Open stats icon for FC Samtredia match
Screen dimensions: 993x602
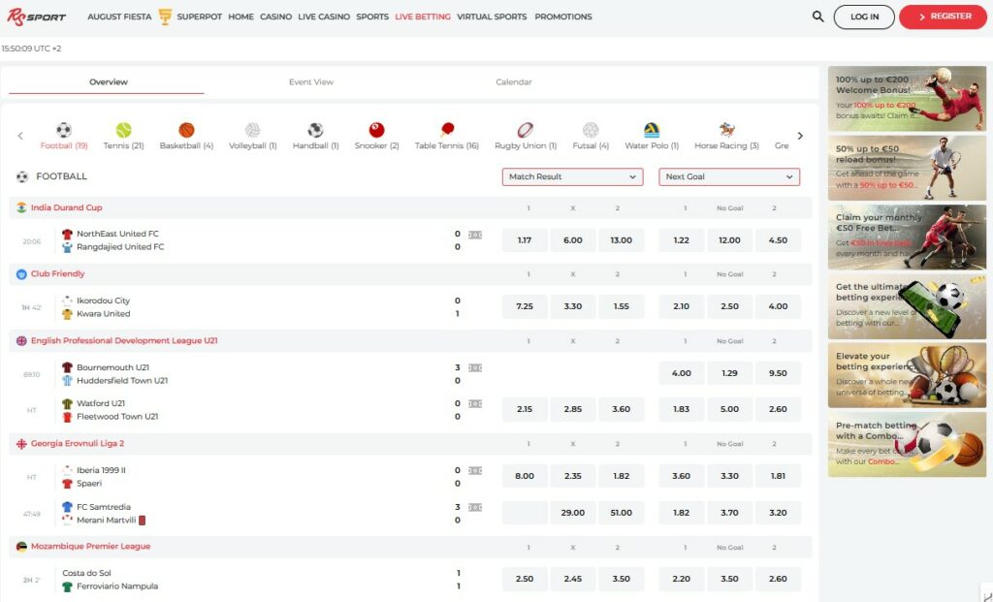[475, 507]
